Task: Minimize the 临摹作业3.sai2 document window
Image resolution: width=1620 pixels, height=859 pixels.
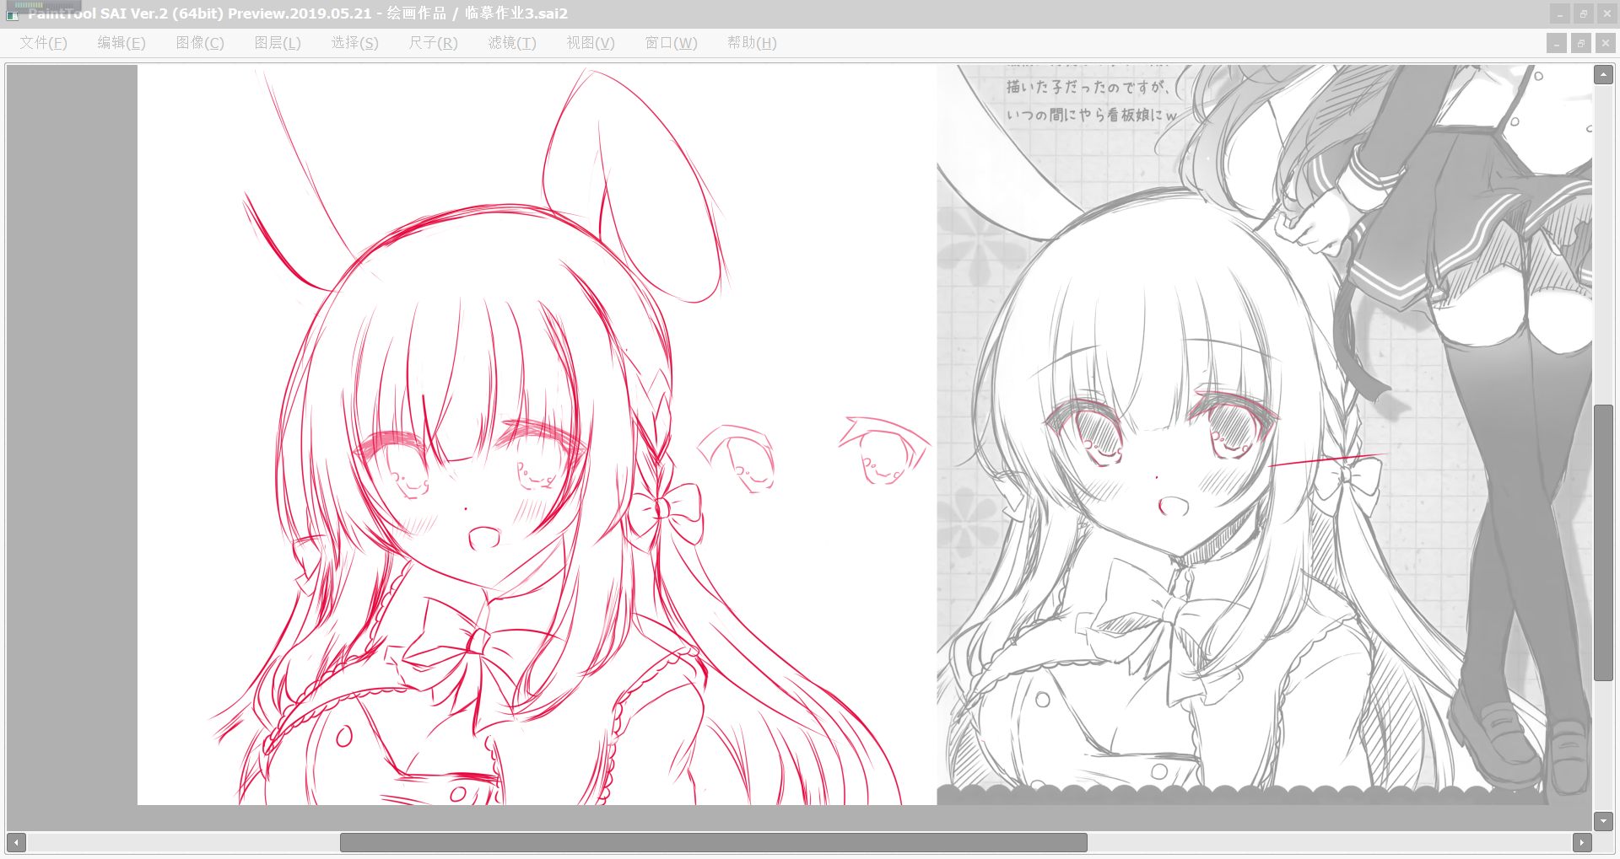Action: pyautogui.click(x=1557, y=43)
